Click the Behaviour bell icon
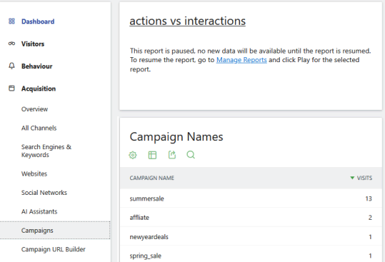Viewport: 385px width, 262px height. 11,66
